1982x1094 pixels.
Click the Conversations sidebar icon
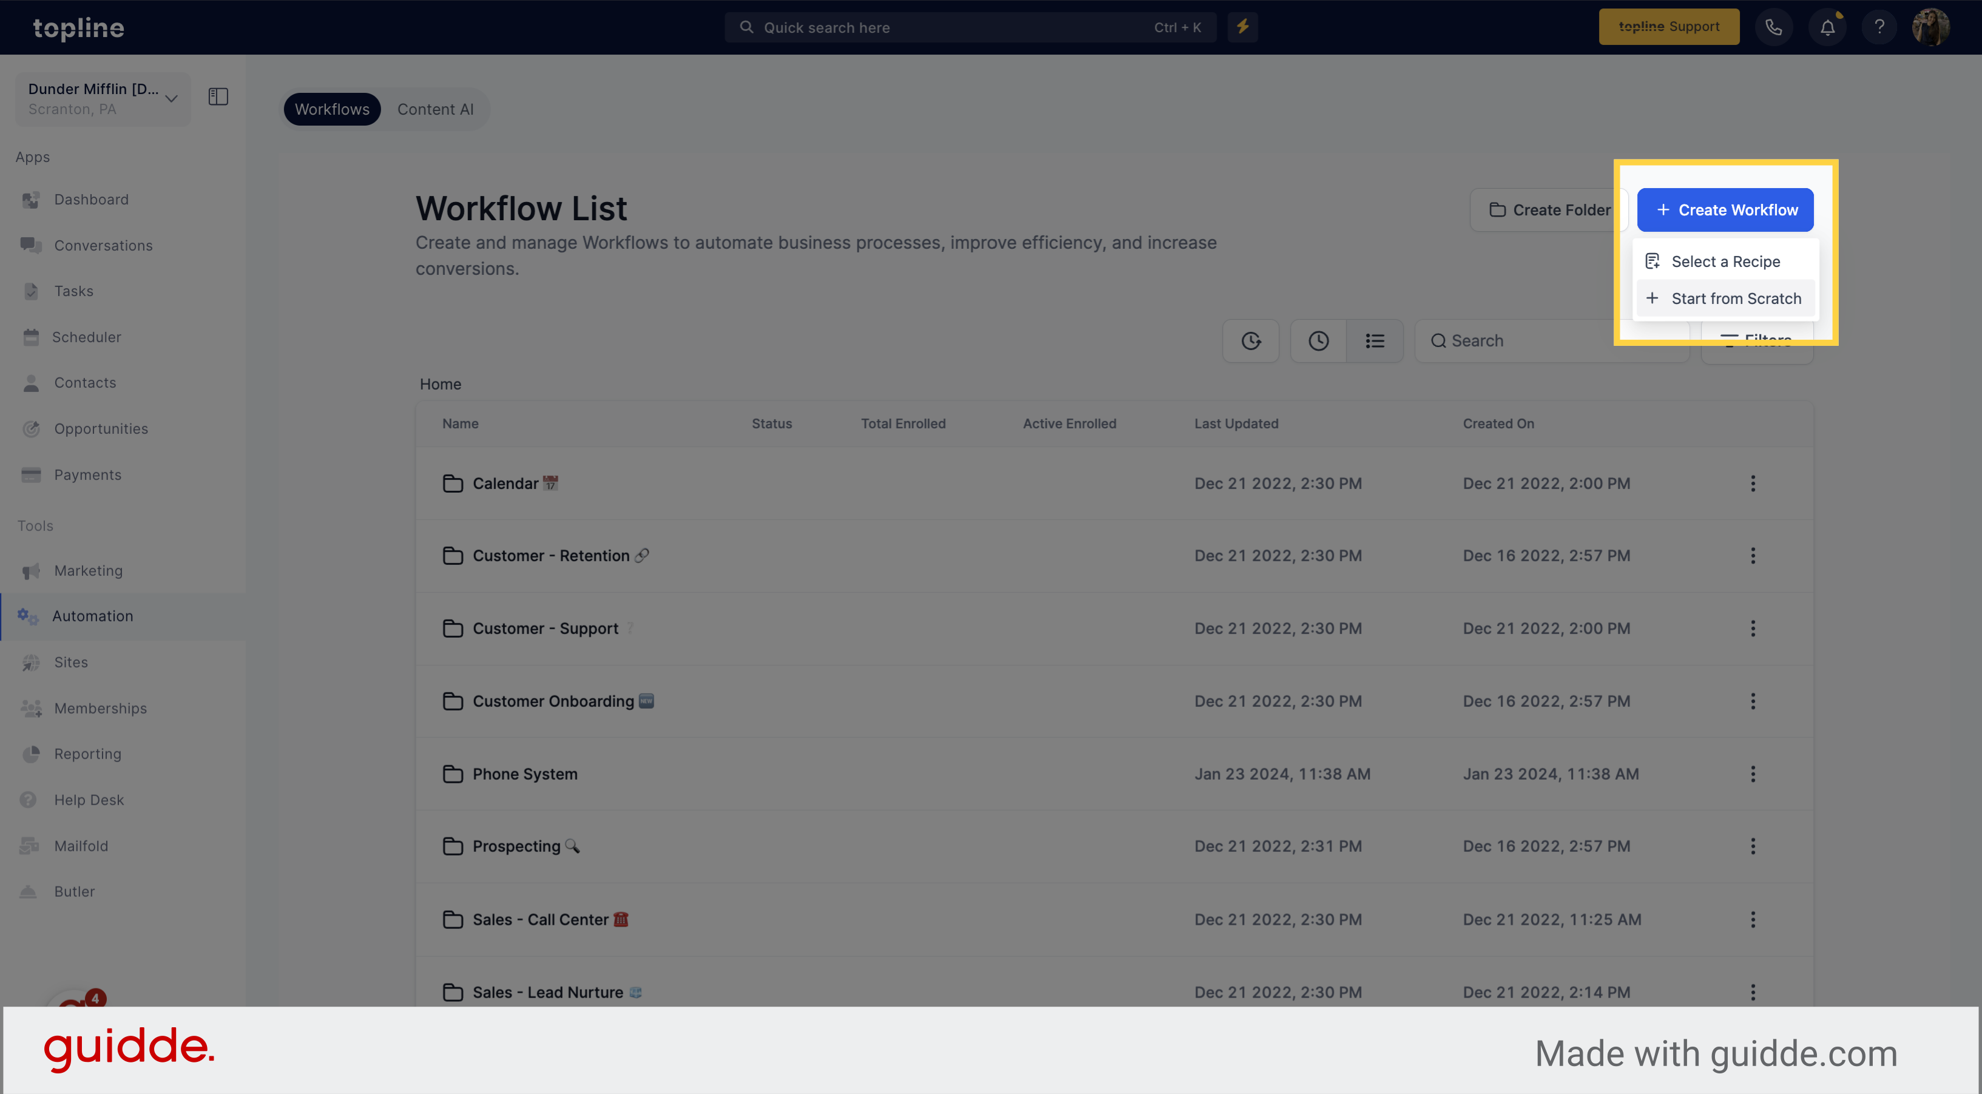point(30,246)
